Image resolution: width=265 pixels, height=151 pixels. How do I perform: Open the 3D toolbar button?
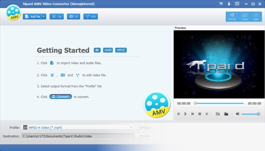tap(73, 17)
